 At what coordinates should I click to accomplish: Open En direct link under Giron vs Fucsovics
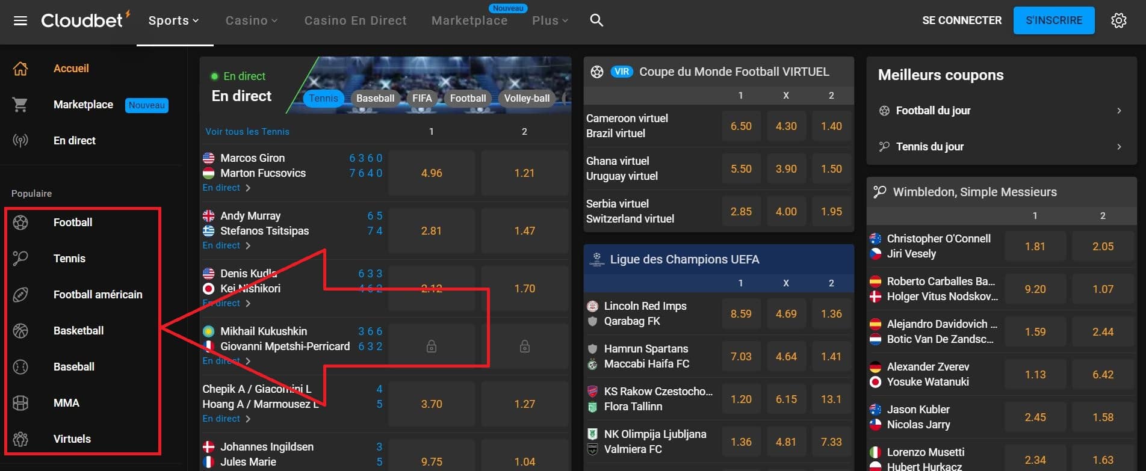pyautogui.click(x=227, y=188)
